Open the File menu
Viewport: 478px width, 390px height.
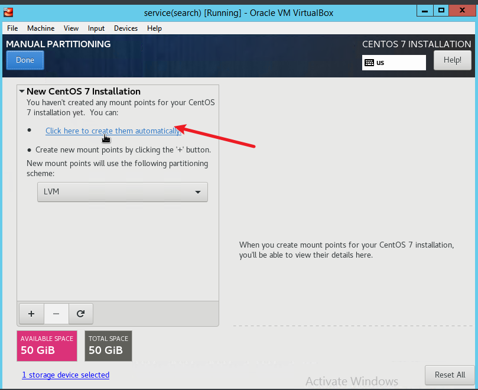pyautogui.click(x=12, y=28)
